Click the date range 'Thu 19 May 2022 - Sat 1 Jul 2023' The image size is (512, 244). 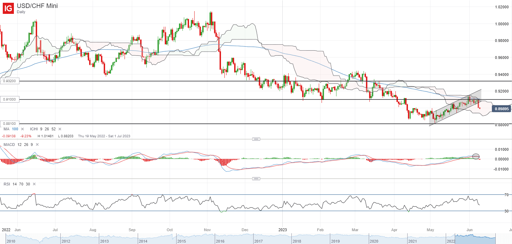click(104, 136)
